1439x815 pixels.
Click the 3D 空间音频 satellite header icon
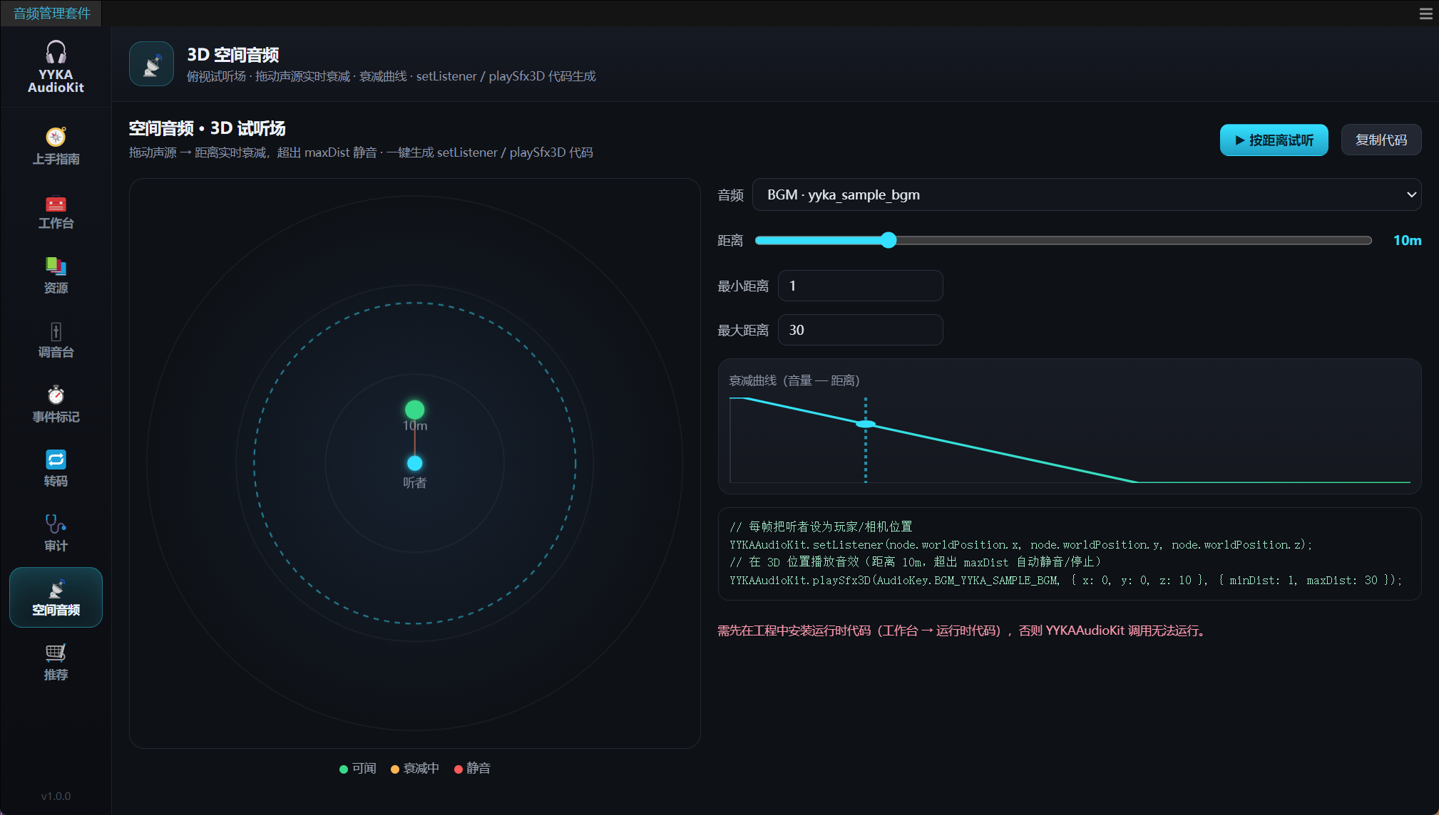151,64
